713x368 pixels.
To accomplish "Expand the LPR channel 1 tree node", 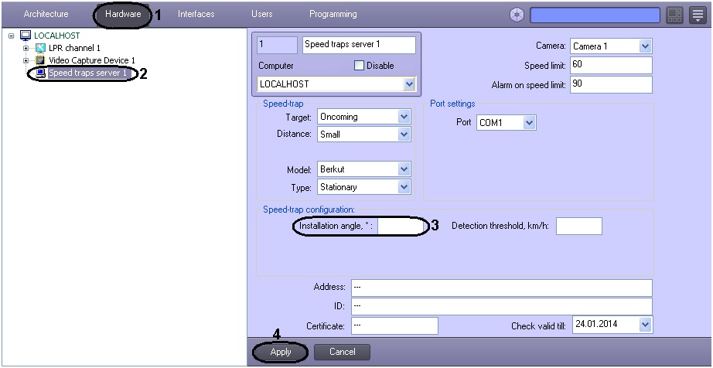I will (x=26, y=48).
